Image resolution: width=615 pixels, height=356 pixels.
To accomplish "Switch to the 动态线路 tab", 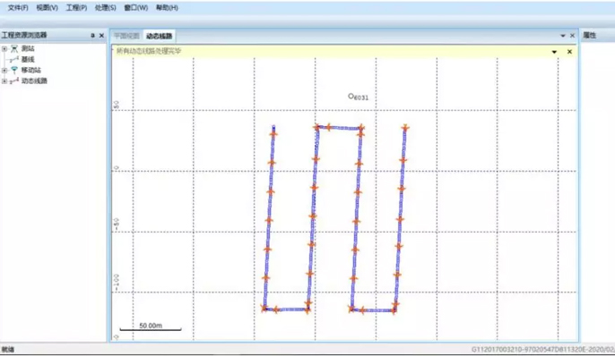I will pos(160,36).
